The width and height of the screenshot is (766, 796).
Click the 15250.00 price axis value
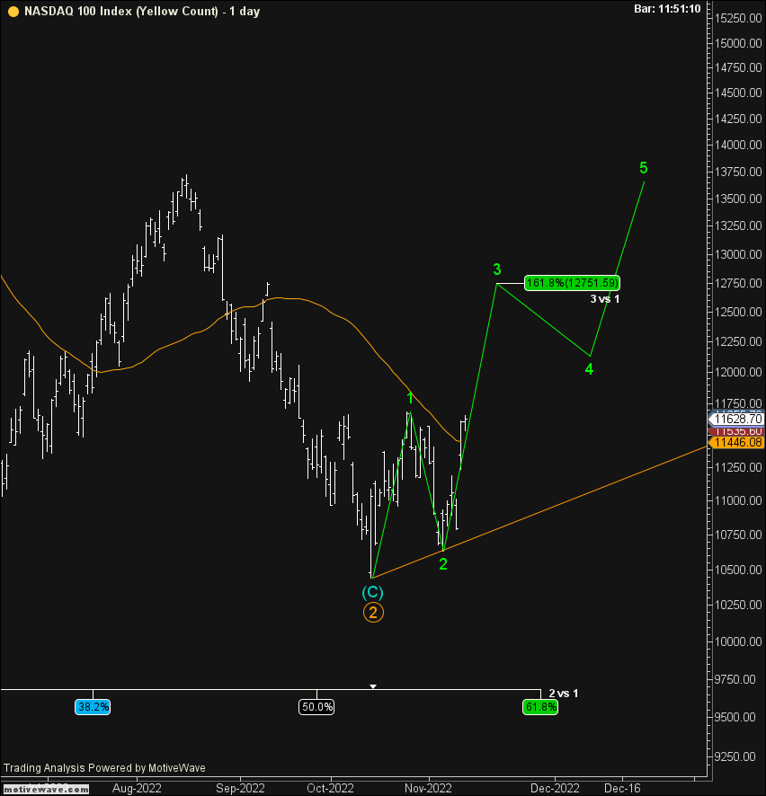(738, 18)
